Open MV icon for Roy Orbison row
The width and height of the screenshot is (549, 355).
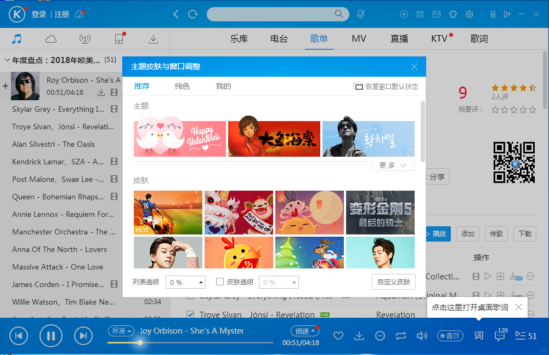tap(114, 93)
